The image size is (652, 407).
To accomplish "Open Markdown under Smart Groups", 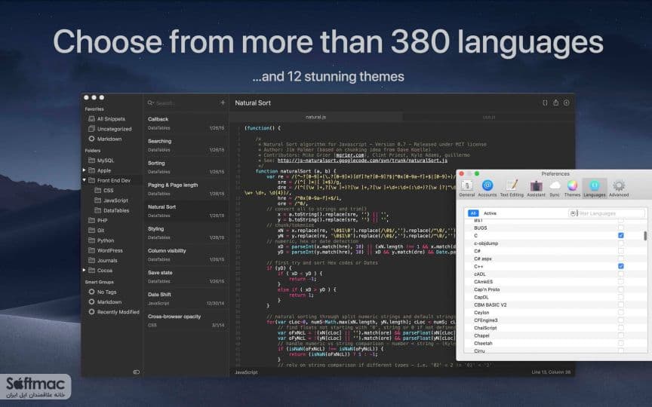I will point(105,302).
